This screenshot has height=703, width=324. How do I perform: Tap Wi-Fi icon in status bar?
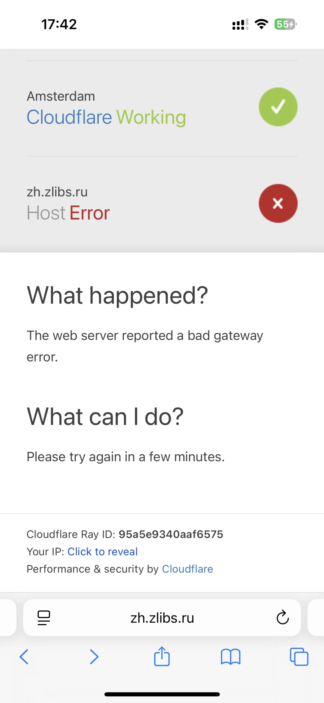click(x=261, y=24)
